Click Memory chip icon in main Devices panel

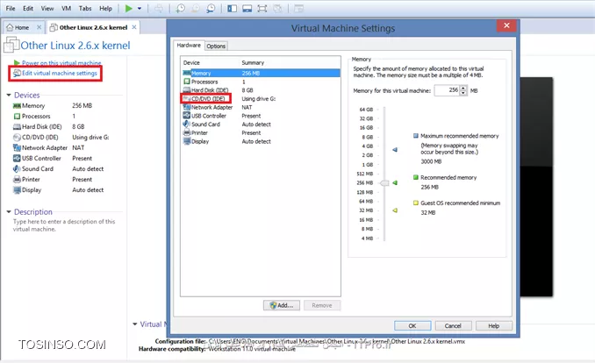click(x=17, y=106)
